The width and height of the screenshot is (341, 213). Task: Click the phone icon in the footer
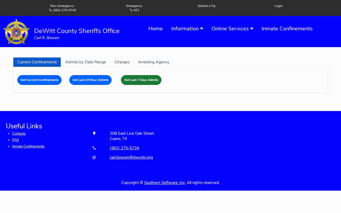point(94,148)
